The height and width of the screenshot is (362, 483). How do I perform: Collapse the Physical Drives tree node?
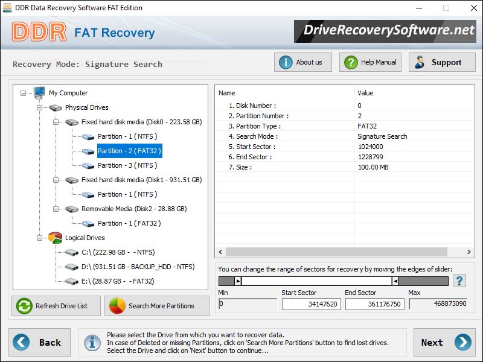click(x=39, y=107)
